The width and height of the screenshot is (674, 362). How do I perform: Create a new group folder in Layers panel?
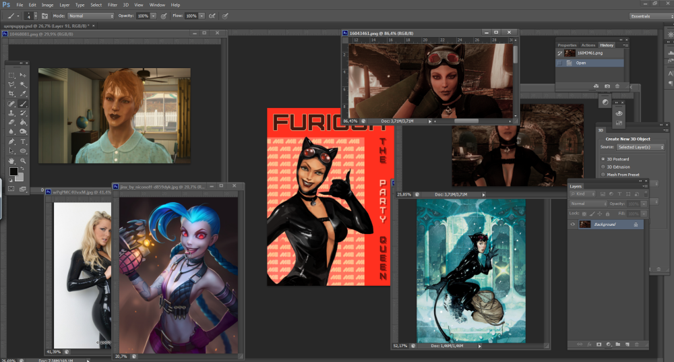click(x=618, y=344)
